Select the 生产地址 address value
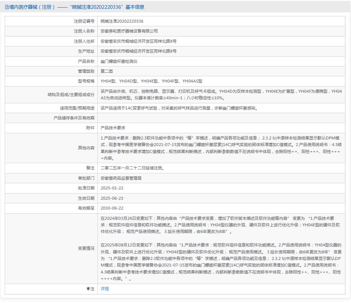 (139, 51)
